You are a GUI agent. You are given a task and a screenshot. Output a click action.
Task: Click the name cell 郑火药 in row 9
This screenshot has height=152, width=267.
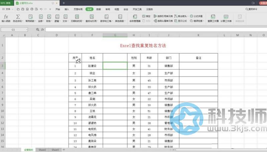click(x=92, y=105)
